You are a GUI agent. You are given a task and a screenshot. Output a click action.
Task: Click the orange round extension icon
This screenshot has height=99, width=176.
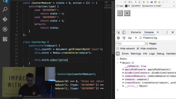(159, 2)
